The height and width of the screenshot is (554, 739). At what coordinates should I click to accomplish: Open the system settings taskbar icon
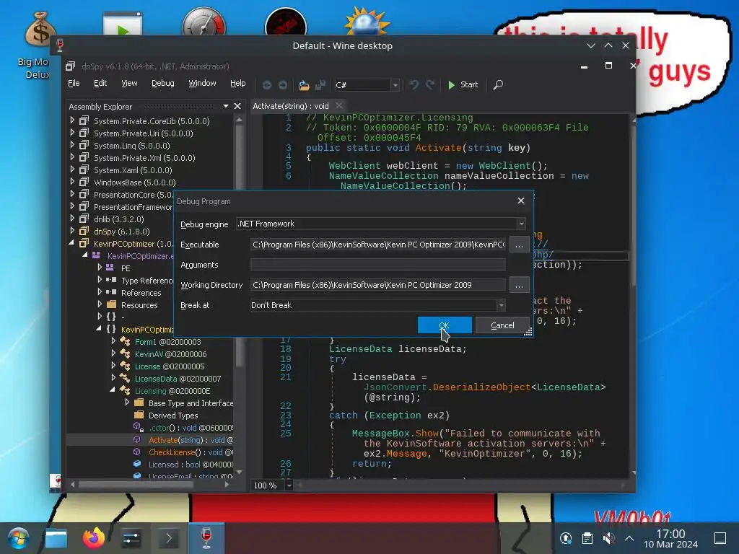click(131, 538)
